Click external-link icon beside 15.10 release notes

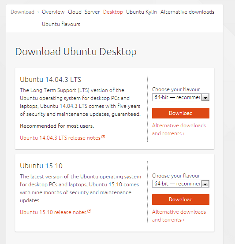click(89, 211)
